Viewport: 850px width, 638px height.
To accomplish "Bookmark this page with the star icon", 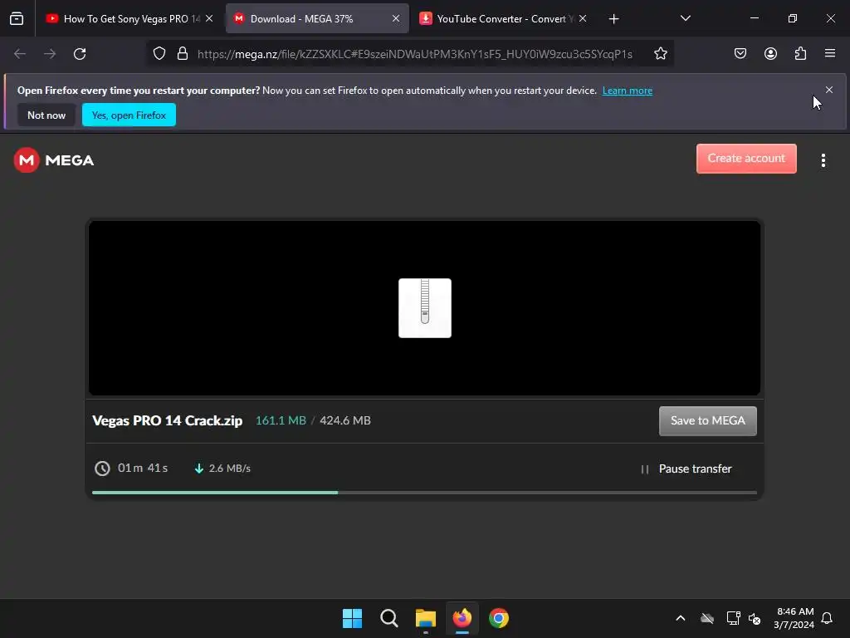I will 660,53.
